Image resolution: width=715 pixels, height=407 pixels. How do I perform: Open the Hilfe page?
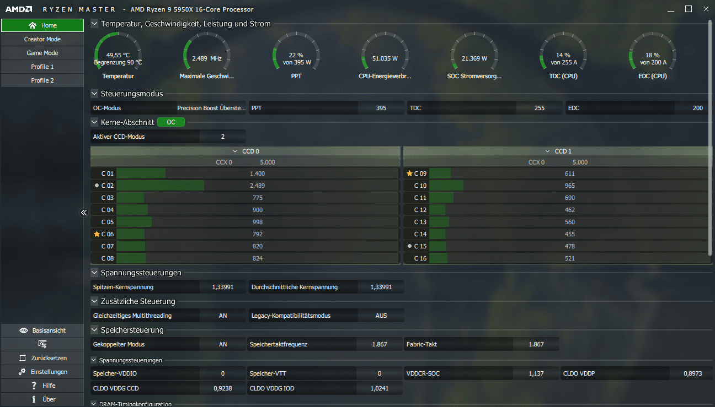click(x=42, y=386)
